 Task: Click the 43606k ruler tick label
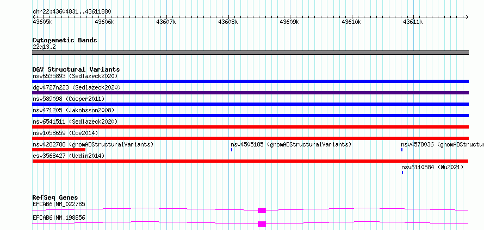(104, 22)
